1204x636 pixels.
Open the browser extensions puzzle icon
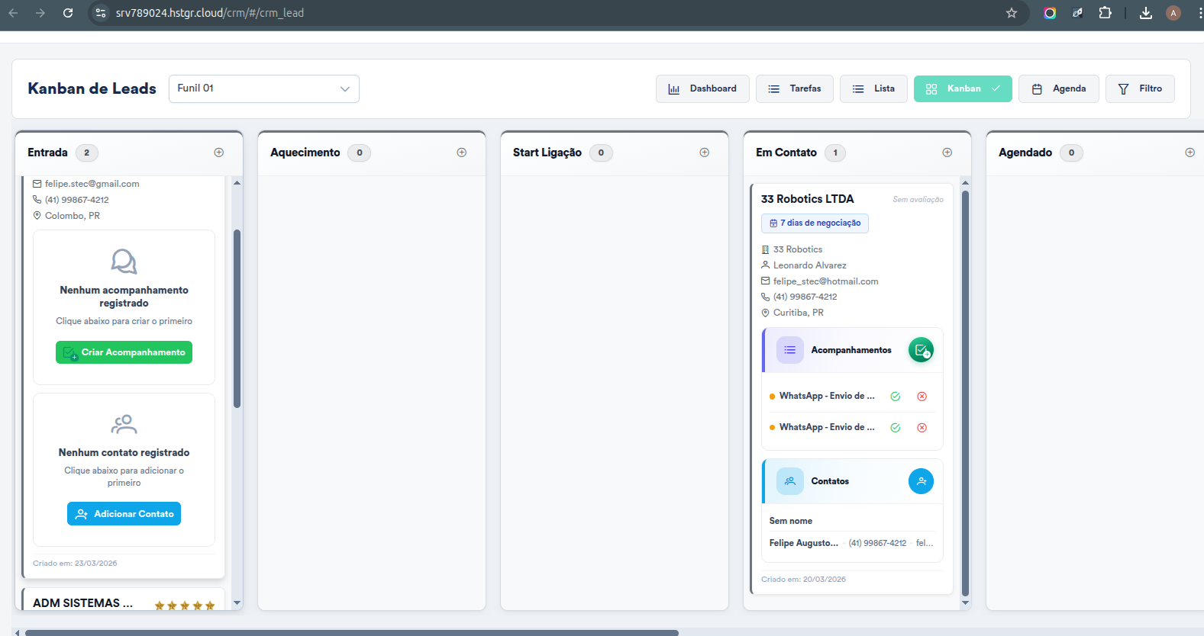1105,13
